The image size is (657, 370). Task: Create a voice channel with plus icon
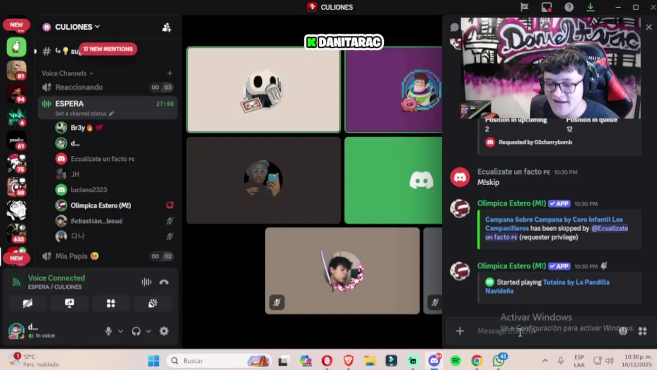(170, 73)
